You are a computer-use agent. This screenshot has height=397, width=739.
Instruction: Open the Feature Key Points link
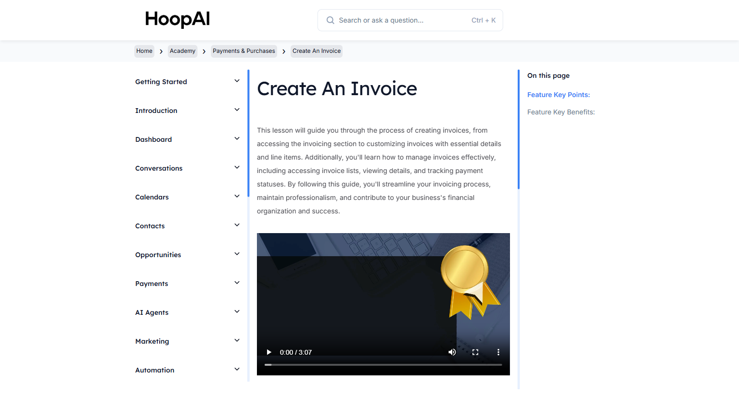tap(558, 95)
